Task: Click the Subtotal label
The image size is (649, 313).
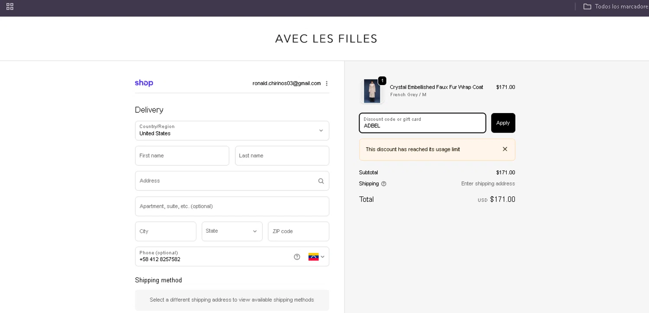Action: [x=368, y=173]
